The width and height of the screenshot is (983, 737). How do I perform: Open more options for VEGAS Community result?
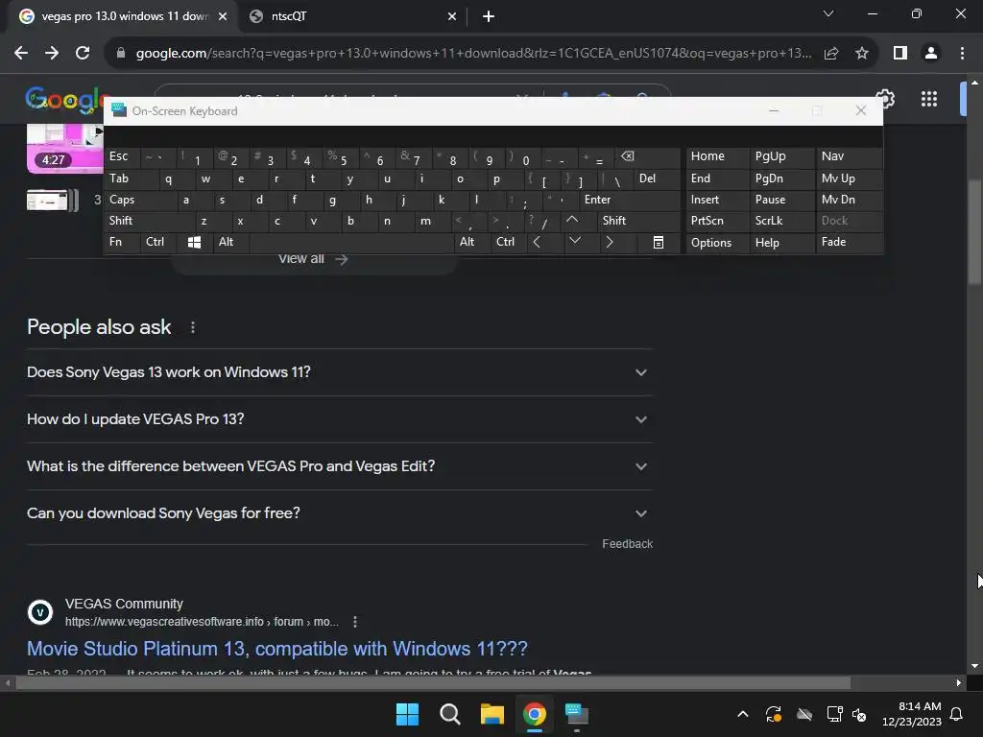pyautogui.click(x=355, y=622)
